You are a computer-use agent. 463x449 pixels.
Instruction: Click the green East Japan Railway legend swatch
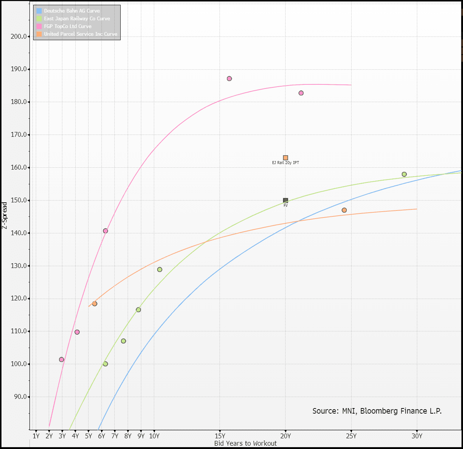[x=39, y=18]
